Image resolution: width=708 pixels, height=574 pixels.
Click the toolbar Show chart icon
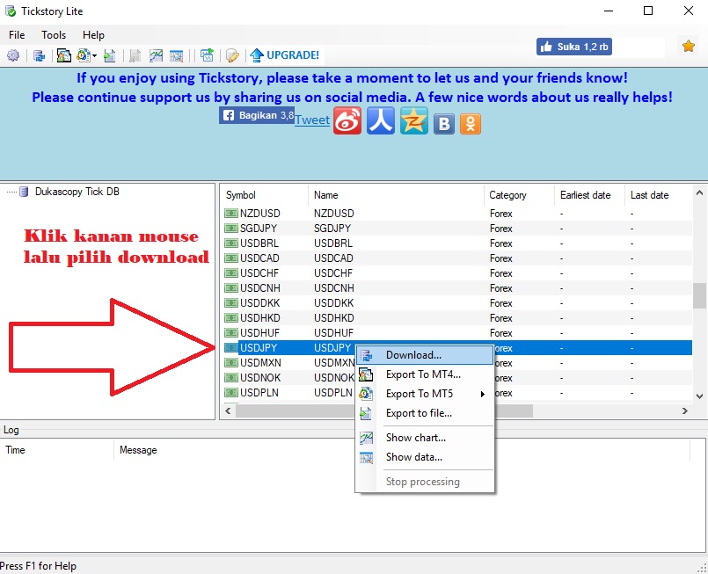pyautogui.click(x=156, y=55)
